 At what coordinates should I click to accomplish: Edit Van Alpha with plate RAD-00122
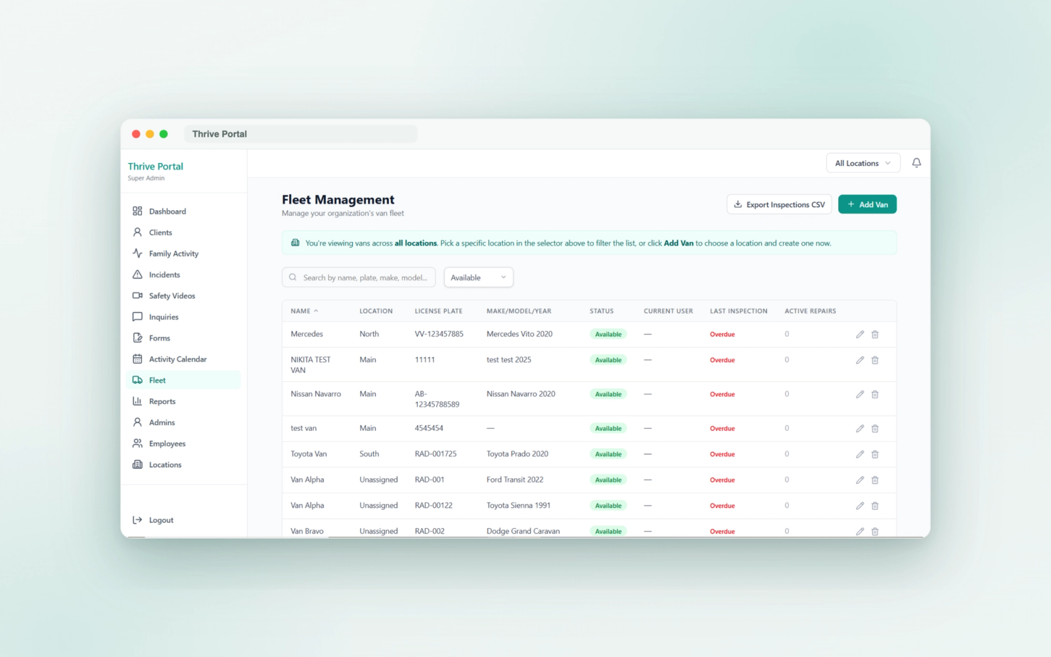click(860, 506)
